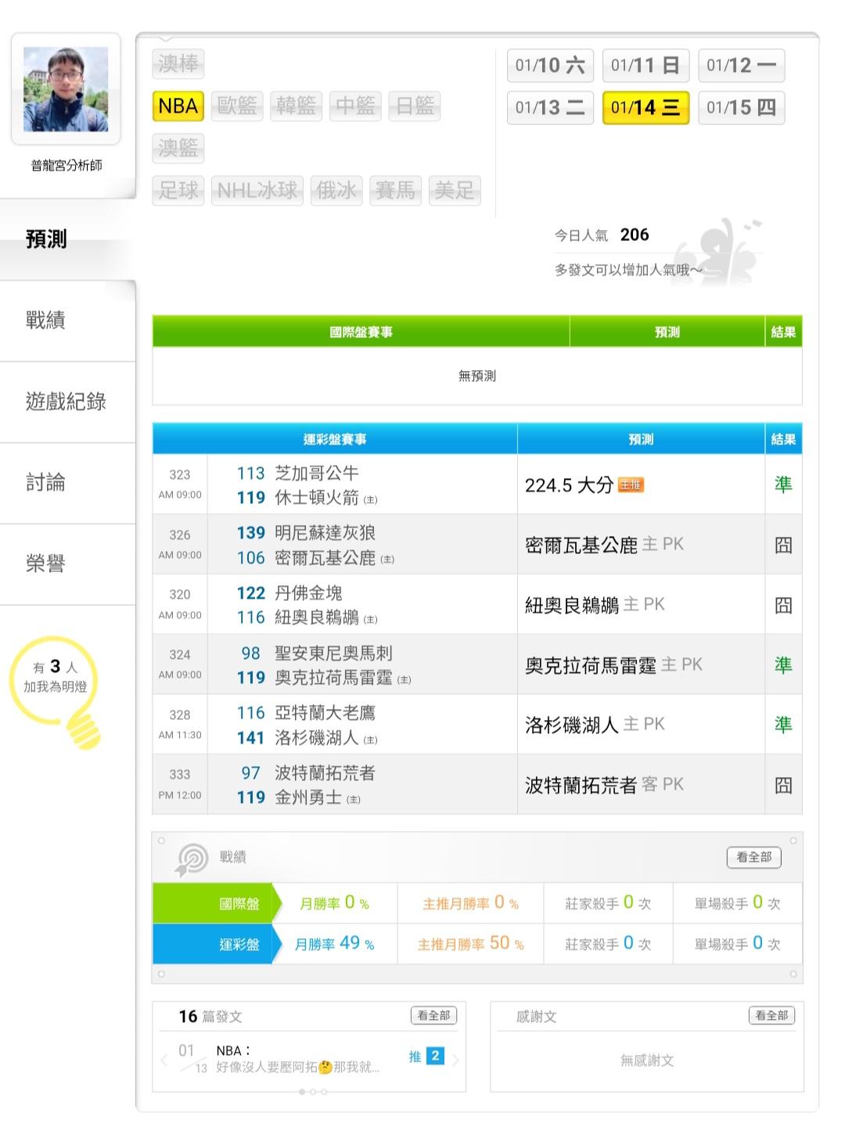Open the 戰績 sidebar section
Image resolution: width=845 pixels, height=1127 pixels.
point(45,320)
